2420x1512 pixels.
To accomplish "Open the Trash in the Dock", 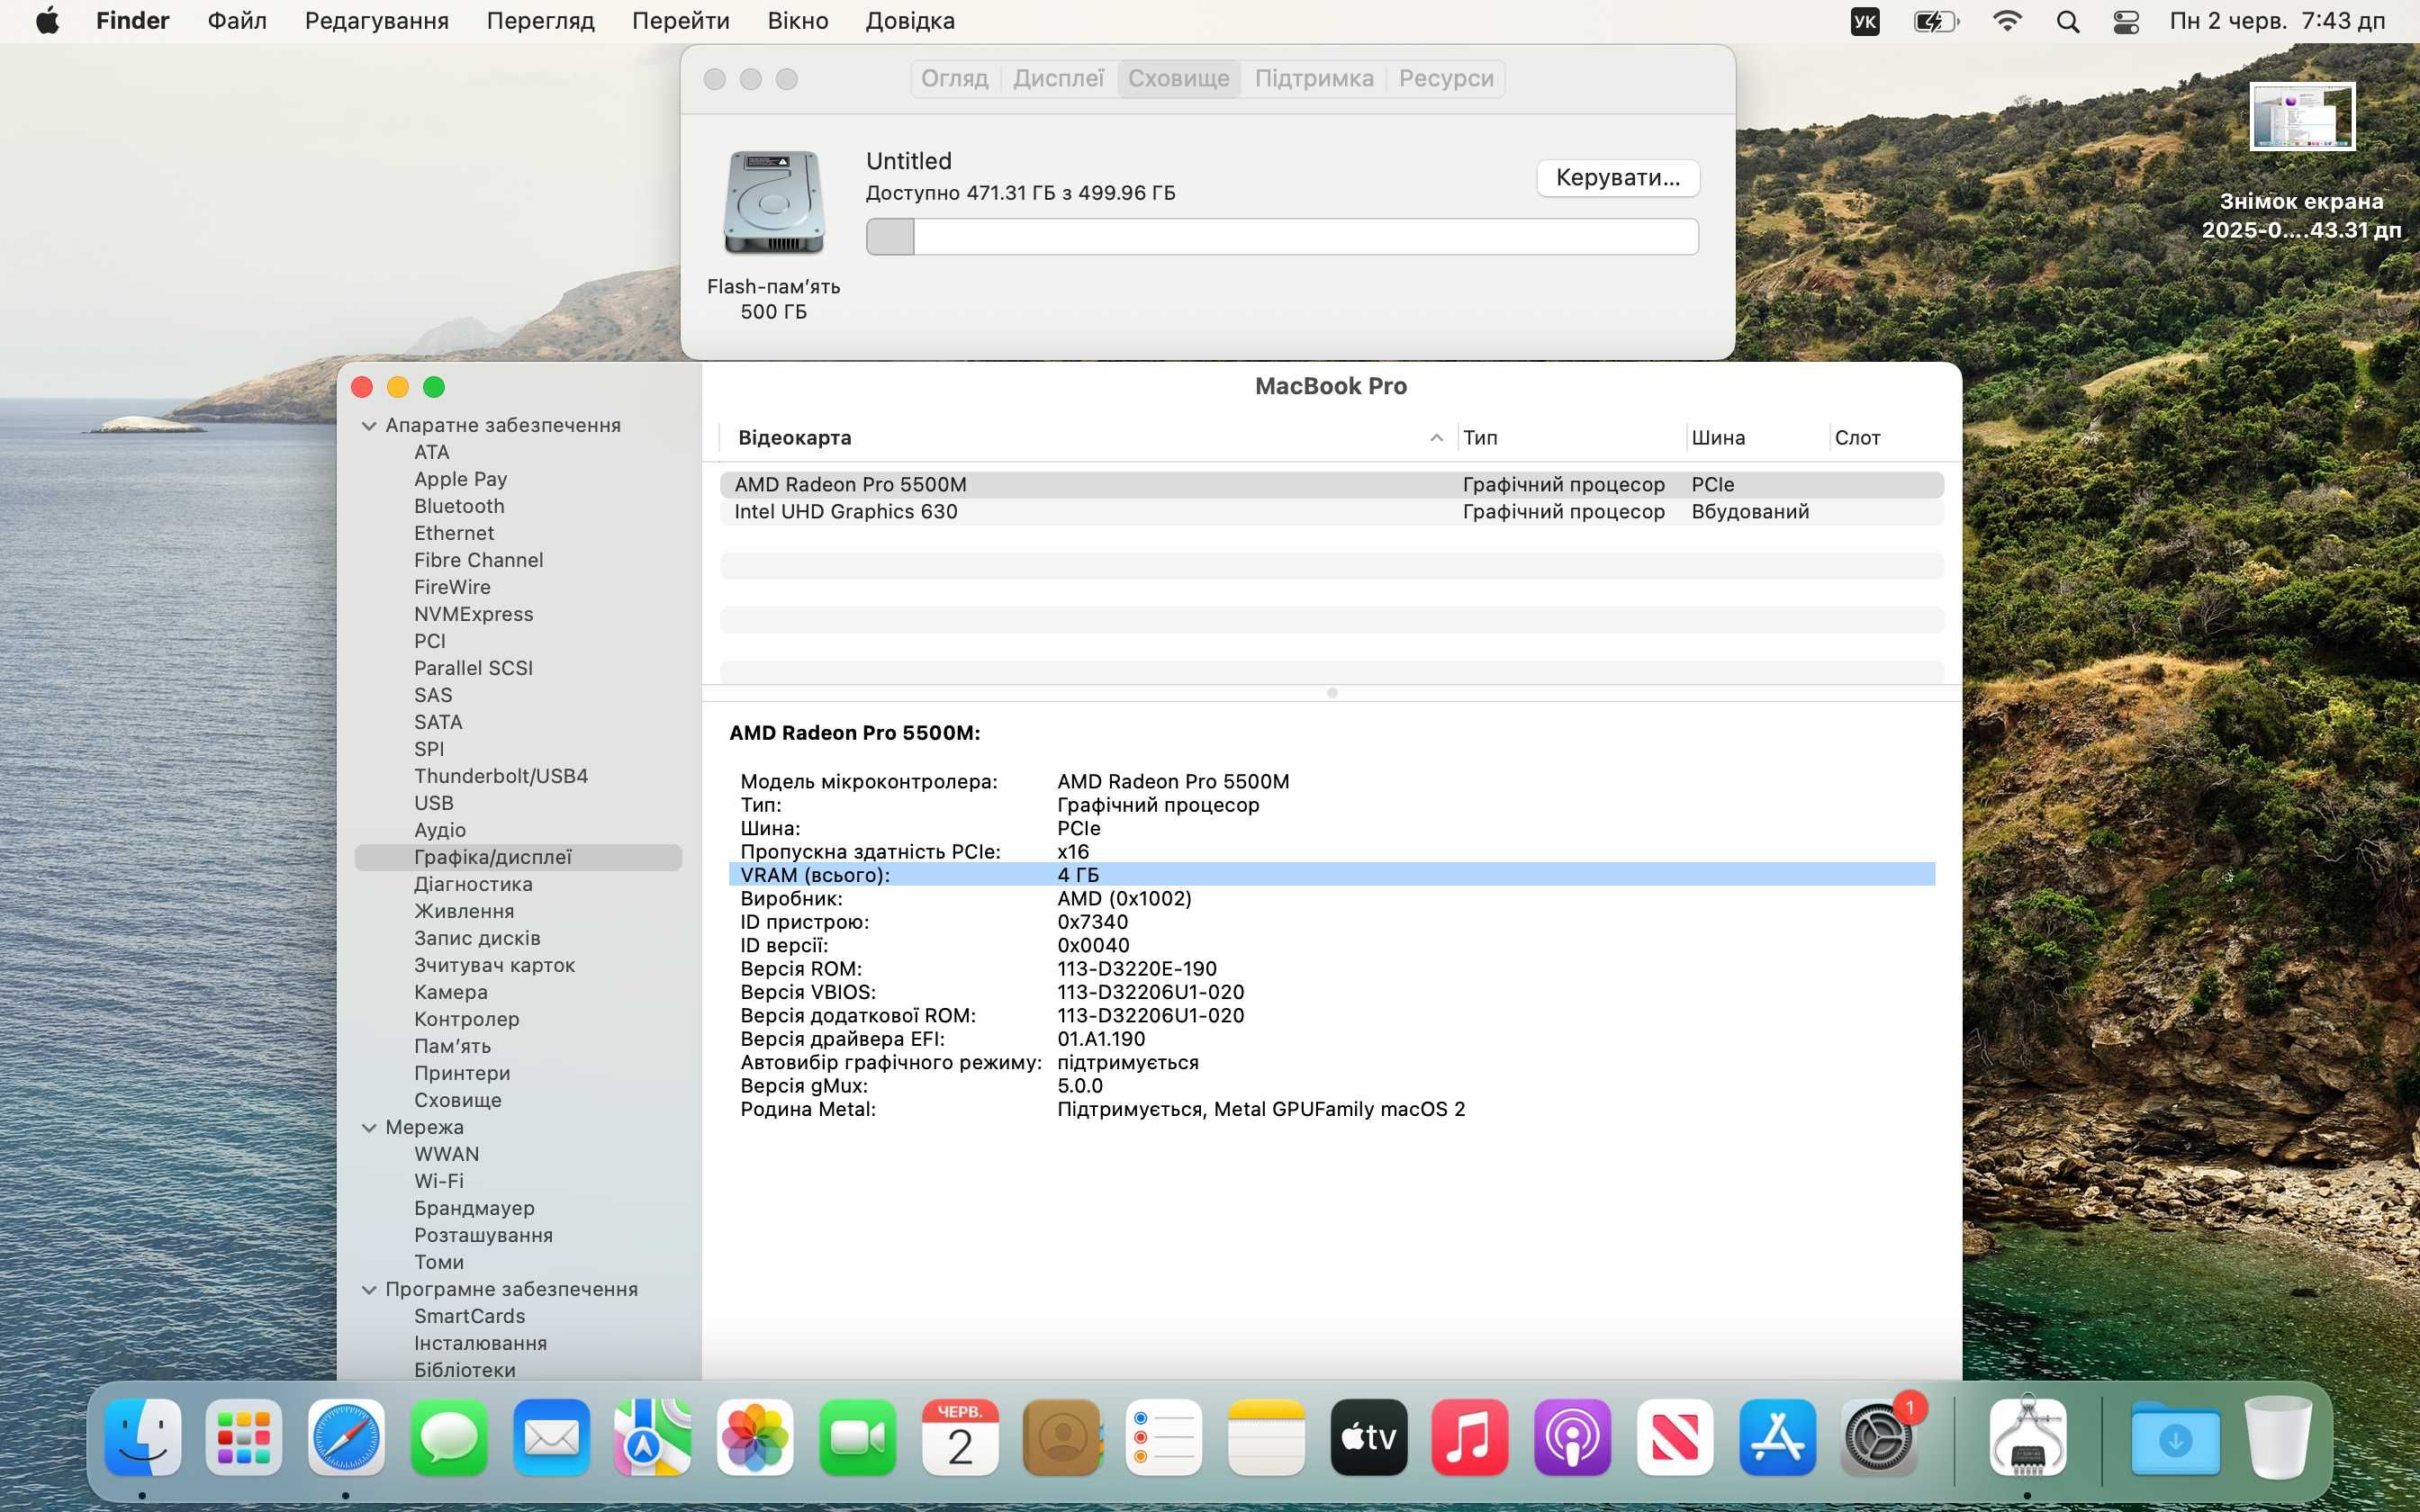I will coord(2278,1438).
